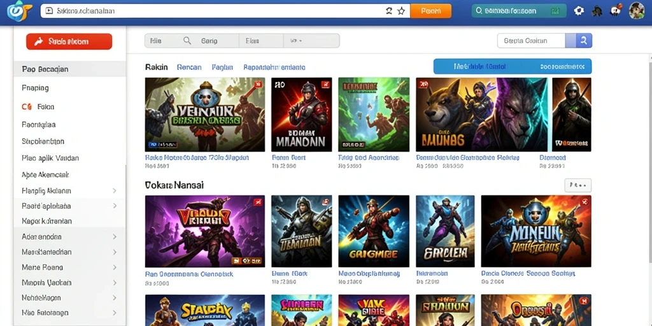
Task: Open Plao aplik Vaidan in the sidebar
Action: (x=50, y=158)
